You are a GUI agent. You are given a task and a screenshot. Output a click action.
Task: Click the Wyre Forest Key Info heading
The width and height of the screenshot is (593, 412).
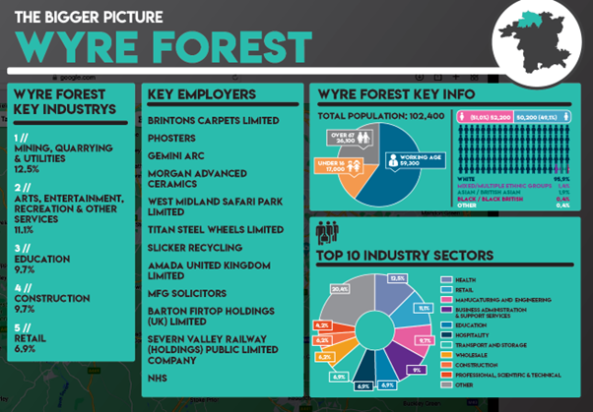(396, 94)
